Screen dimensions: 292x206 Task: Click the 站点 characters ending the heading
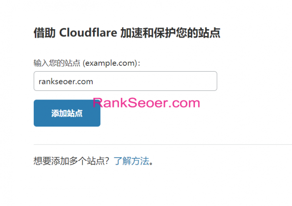(209, 33)
